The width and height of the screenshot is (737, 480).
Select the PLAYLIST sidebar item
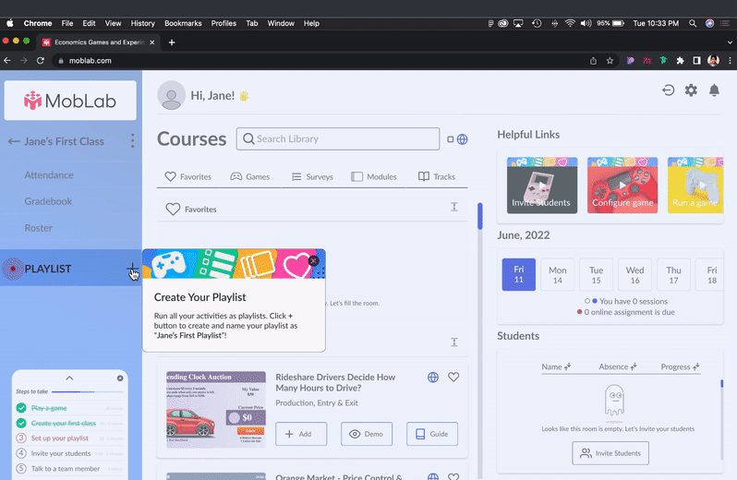point(70,269)
